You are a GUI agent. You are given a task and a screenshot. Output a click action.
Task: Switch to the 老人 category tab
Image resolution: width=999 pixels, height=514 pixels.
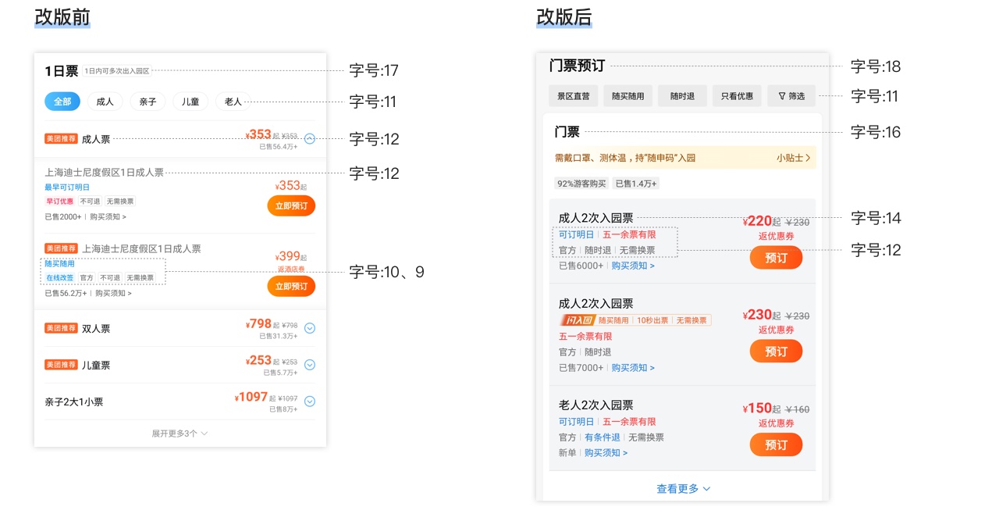tap(232, 101)
